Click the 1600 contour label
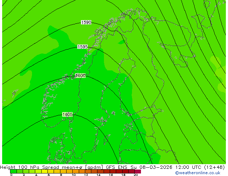The height and width of the screenshot is (176, 228). [81, 76]
